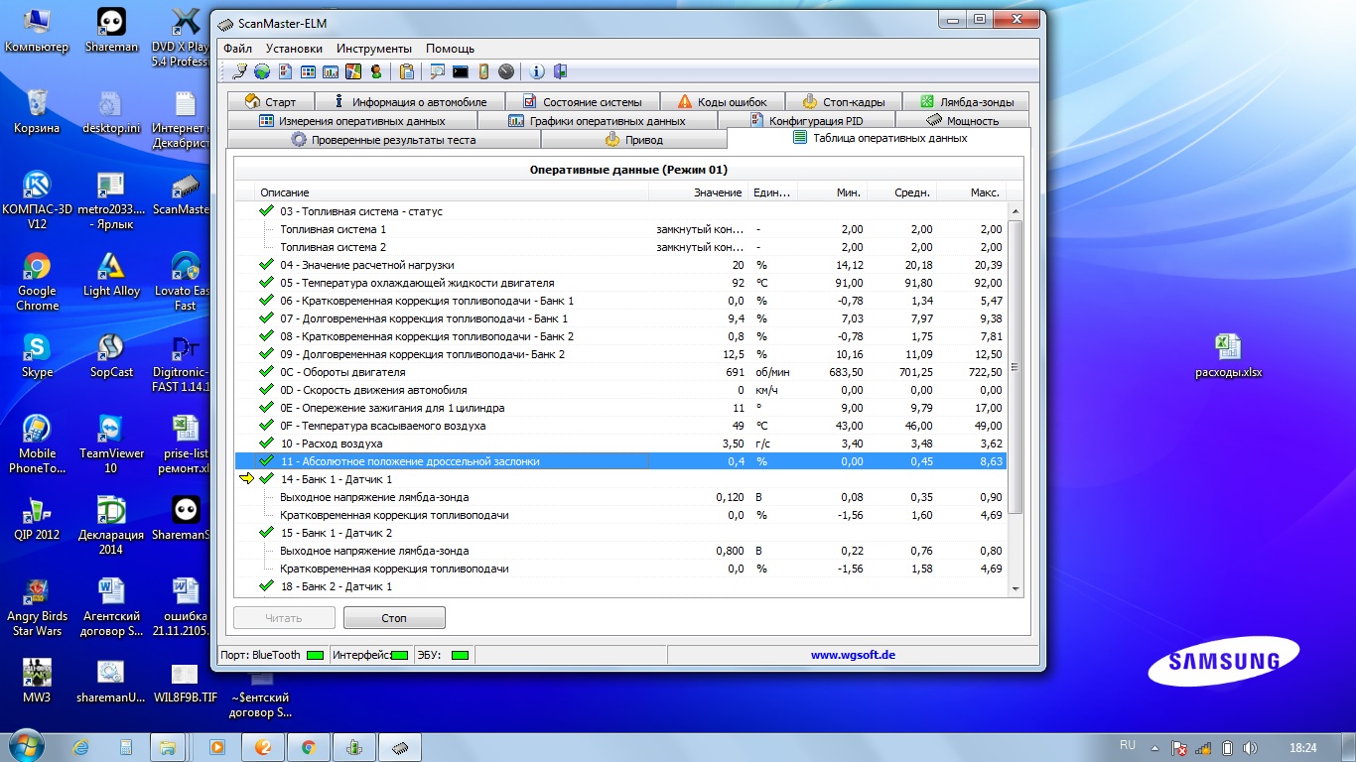This screenshot has height=762, width=1356.
Task: Click the Значение column header
Action: point(717,192)
